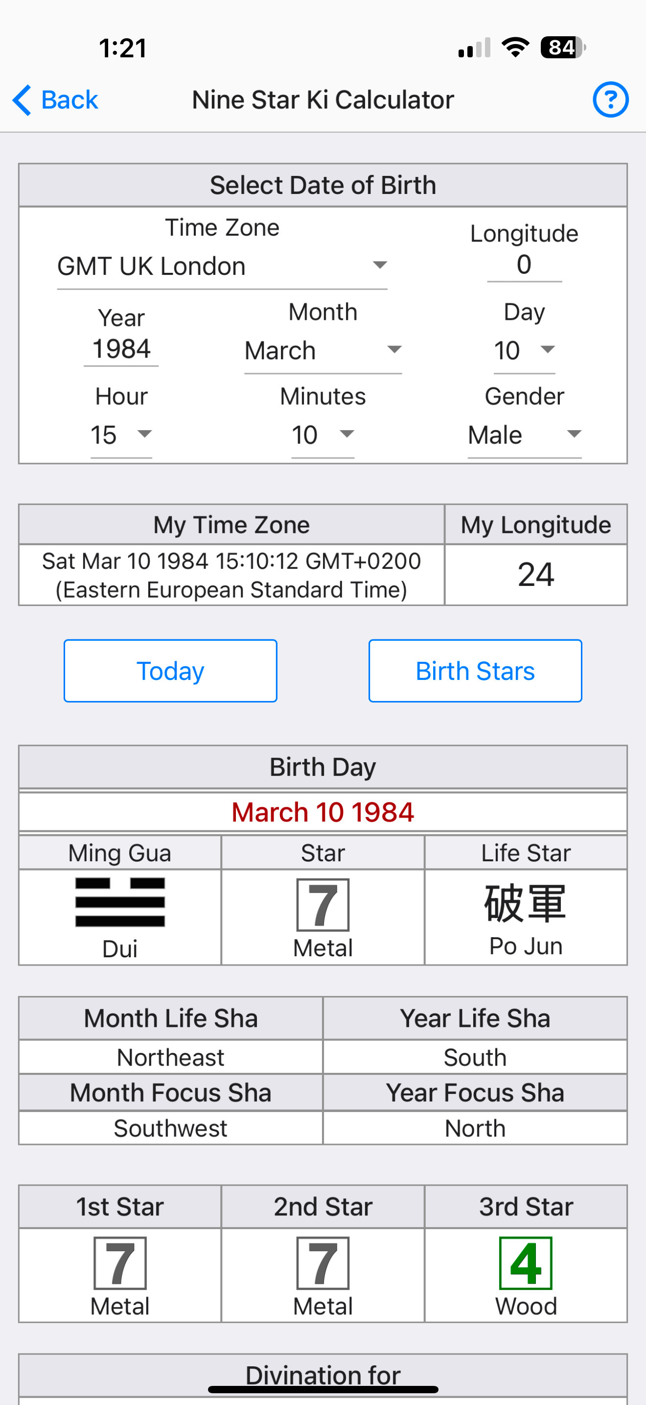Screen dimensions: 646x1405
Task: Open the GMT UK London time zone dropdown
Action: [222, 266]
